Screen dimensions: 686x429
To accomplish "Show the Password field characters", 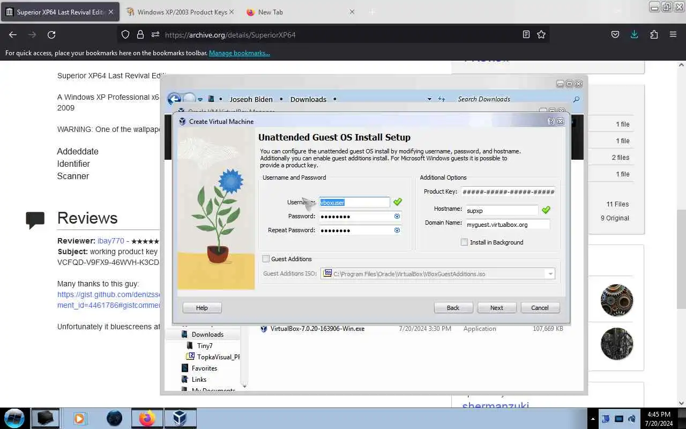I will pos(397,216).
